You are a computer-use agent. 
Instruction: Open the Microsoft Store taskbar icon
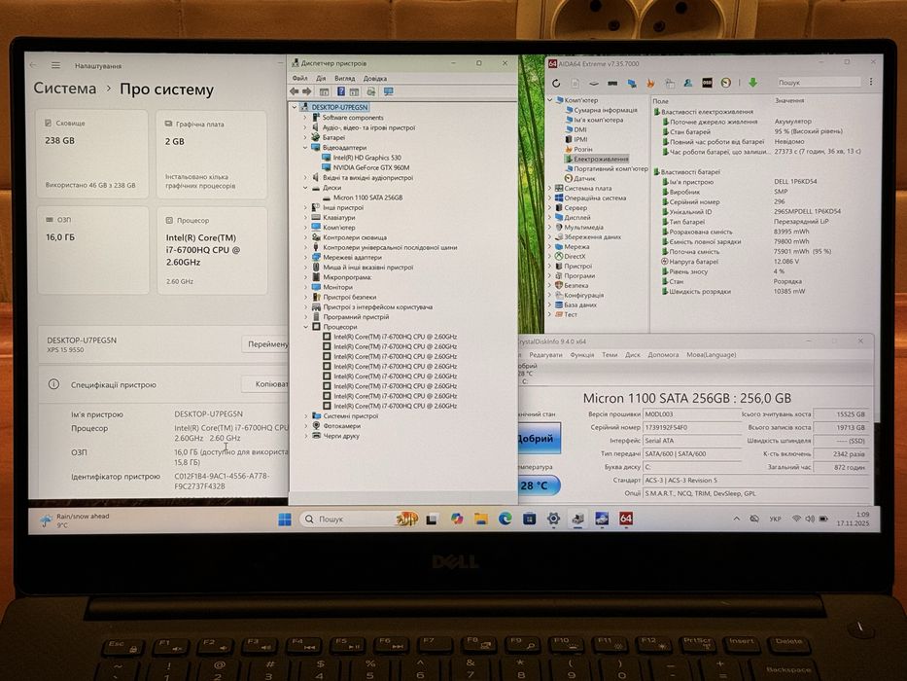point(529,519)
